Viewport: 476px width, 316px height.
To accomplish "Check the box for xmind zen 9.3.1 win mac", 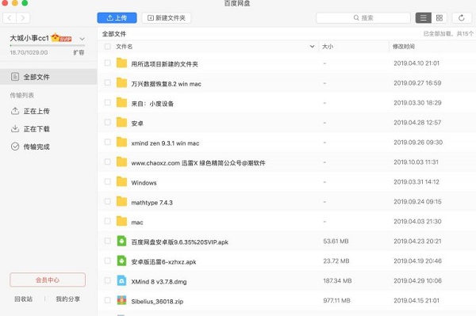I will [107, 142].
